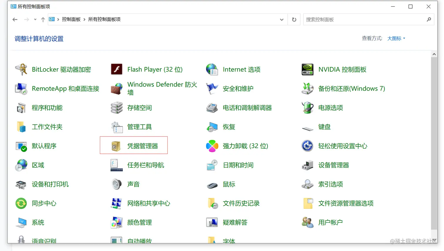Viewport: 444px width, 251px height.
Task: Open the 声音 settings link
Action: point(133,184)
